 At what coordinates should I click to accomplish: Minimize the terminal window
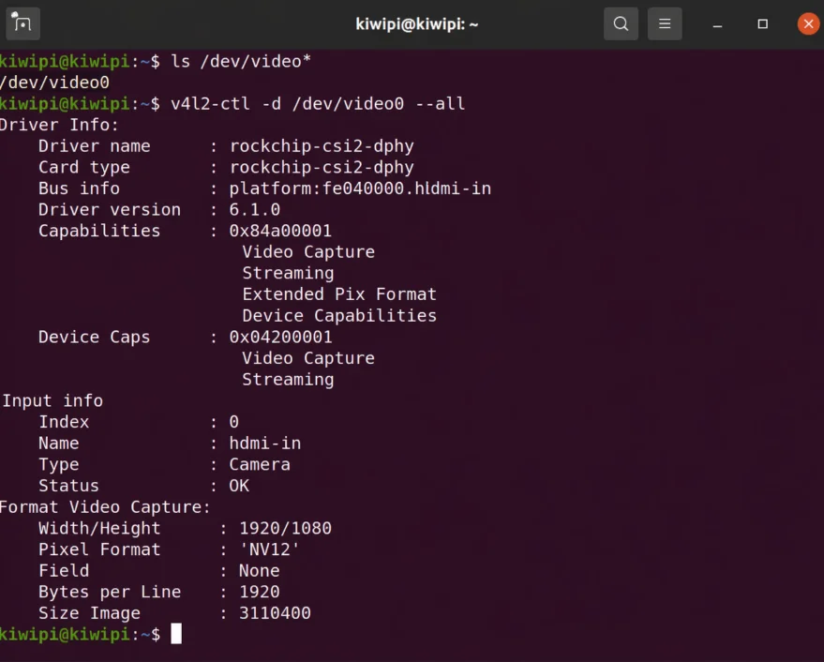tap(719, 23)
